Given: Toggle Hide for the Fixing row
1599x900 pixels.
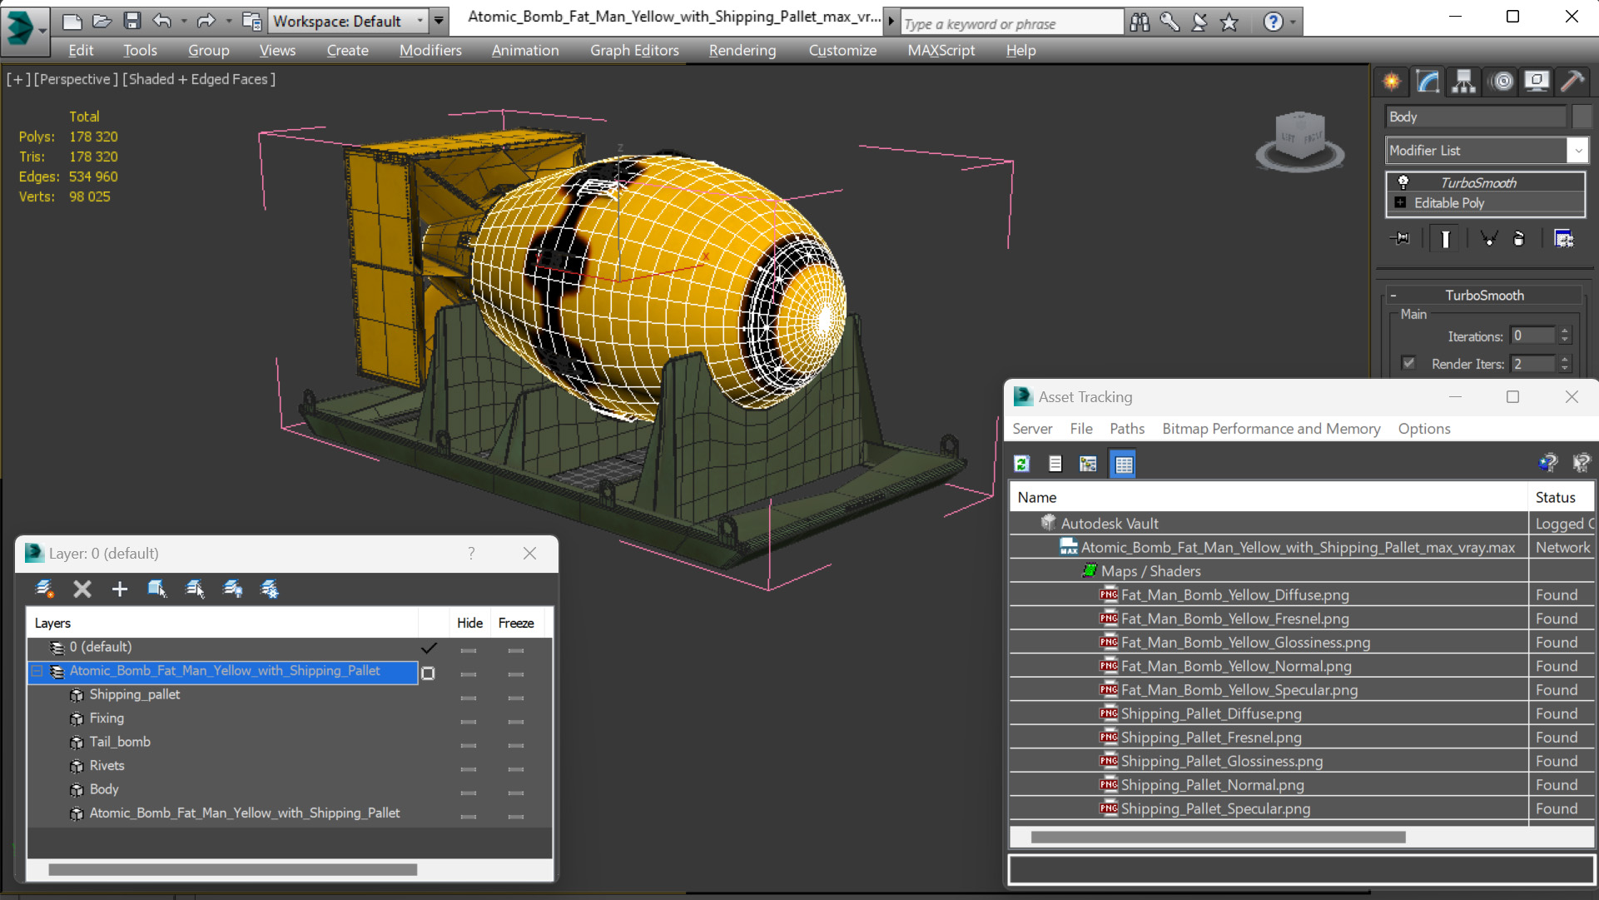Looking at the screenshot, I should [469, 721].
